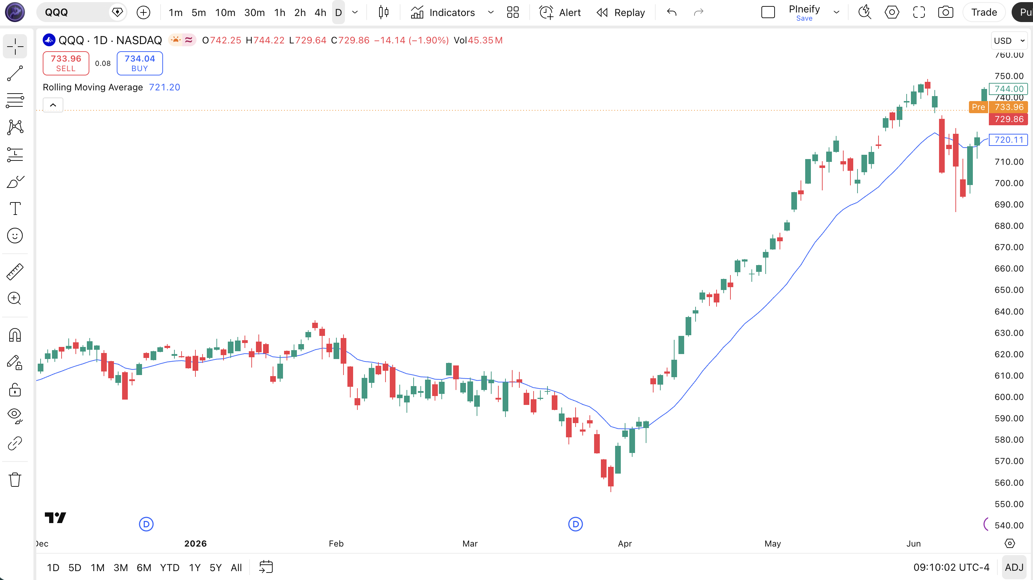
Task: Click the Rolling Moving Average legend
Action: click(93, 88)
